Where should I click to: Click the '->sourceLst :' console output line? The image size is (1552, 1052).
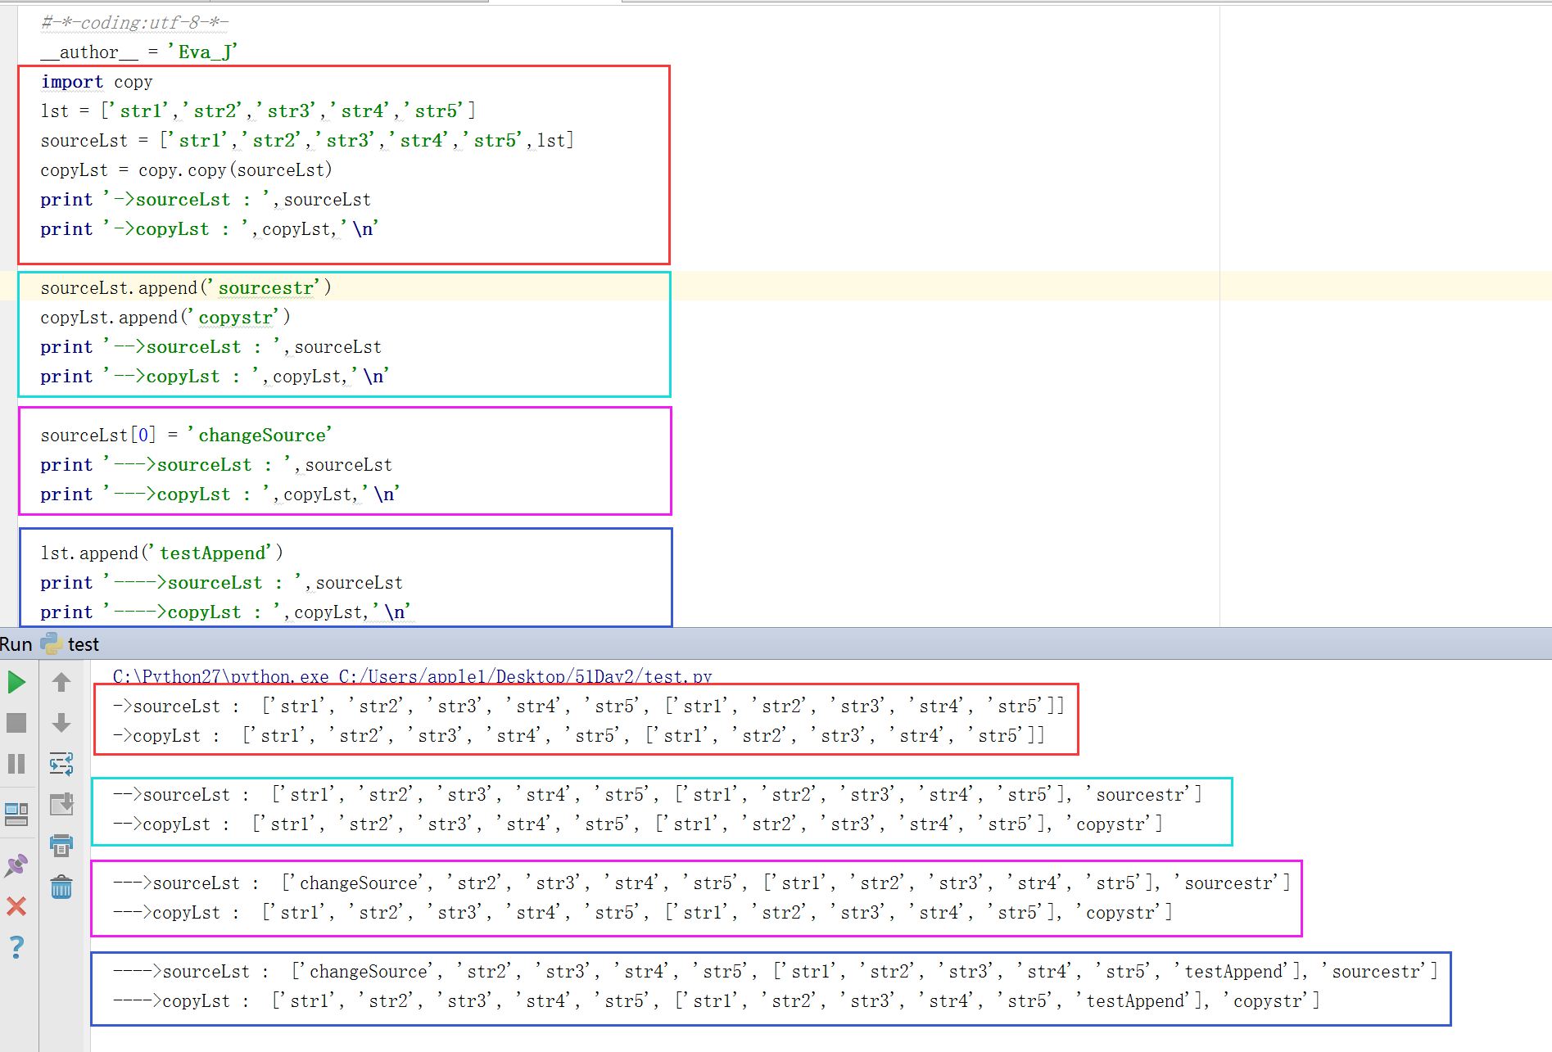click(588, 706)
